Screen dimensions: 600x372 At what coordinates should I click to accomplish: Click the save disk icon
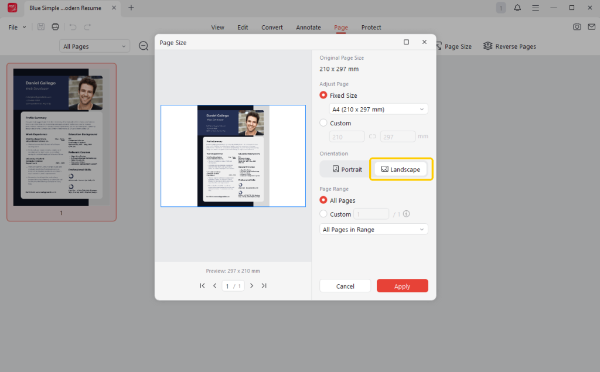41,27
